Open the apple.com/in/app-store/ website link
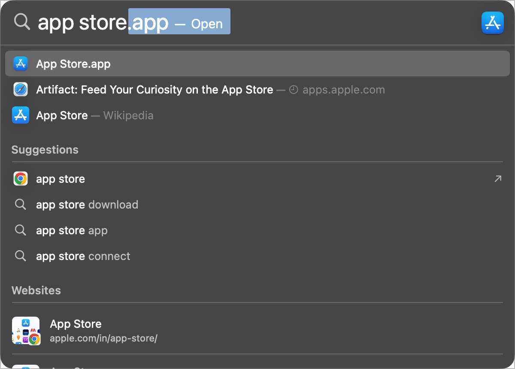Viewport: 515px width, 369px height. pyautogui.click(x=103, y=338)
